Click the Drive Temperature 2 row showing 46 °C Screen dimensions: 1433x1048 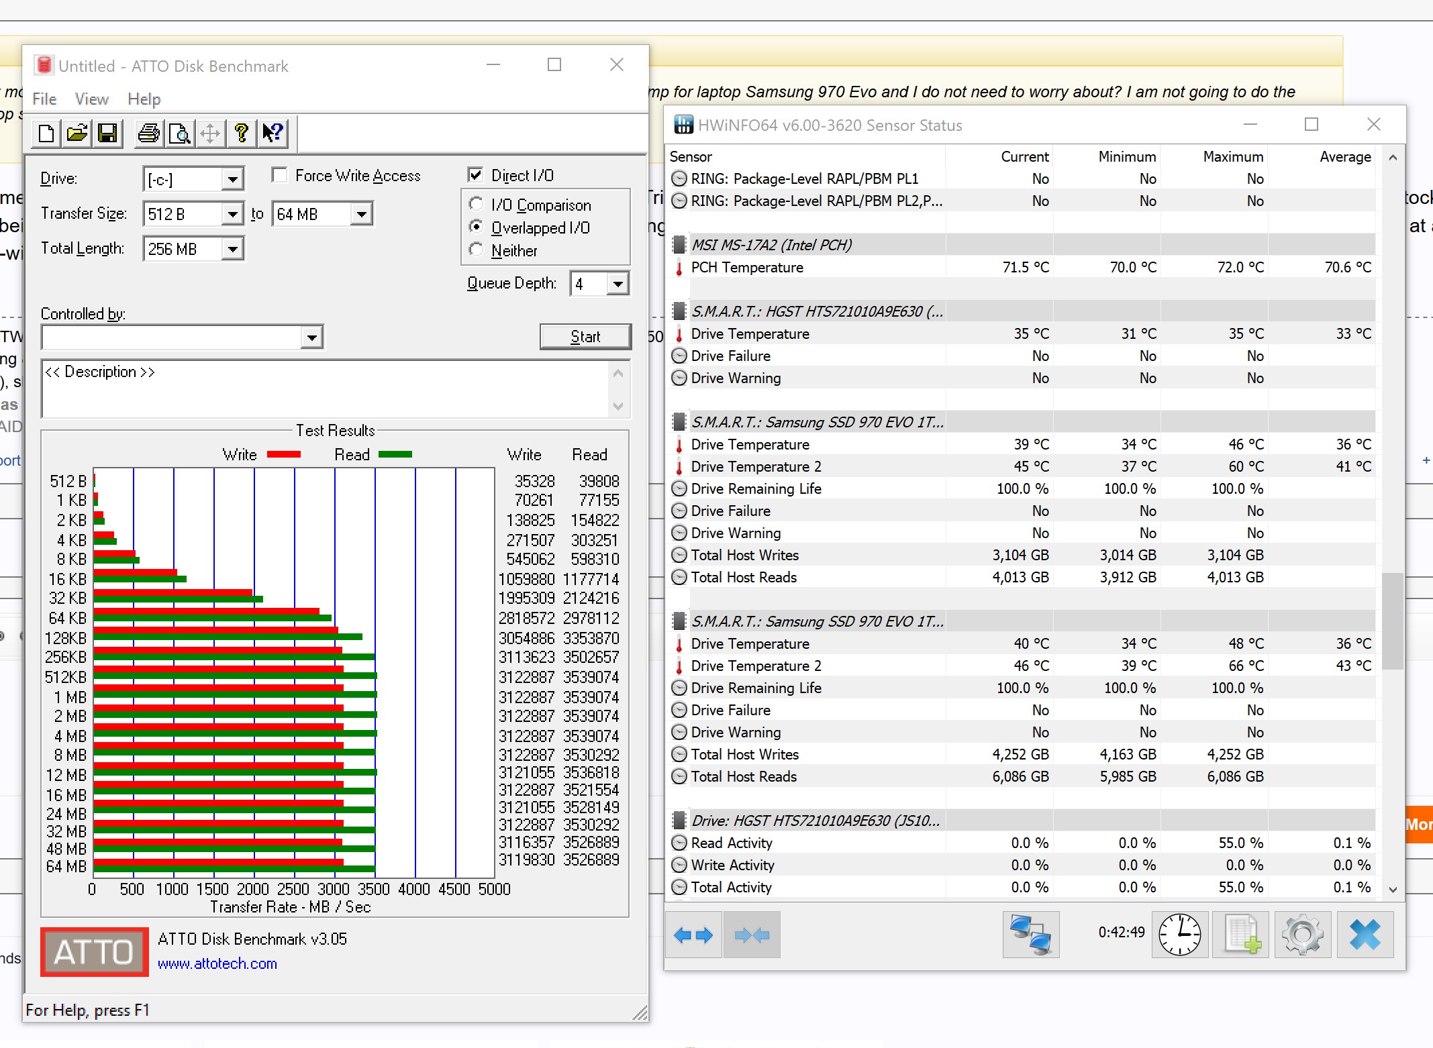(x=1021, y=666)
